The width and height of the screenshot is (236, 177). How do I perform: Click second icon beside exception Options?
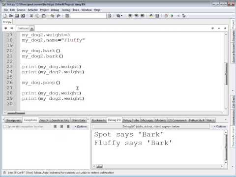pyautogui.click(x=61, y=126)
